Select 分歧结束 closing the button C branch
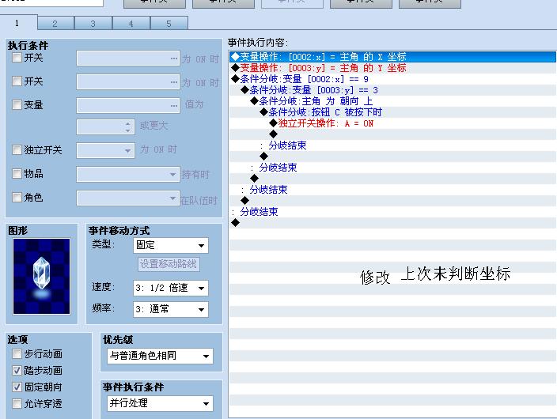 tap(392, 145)
